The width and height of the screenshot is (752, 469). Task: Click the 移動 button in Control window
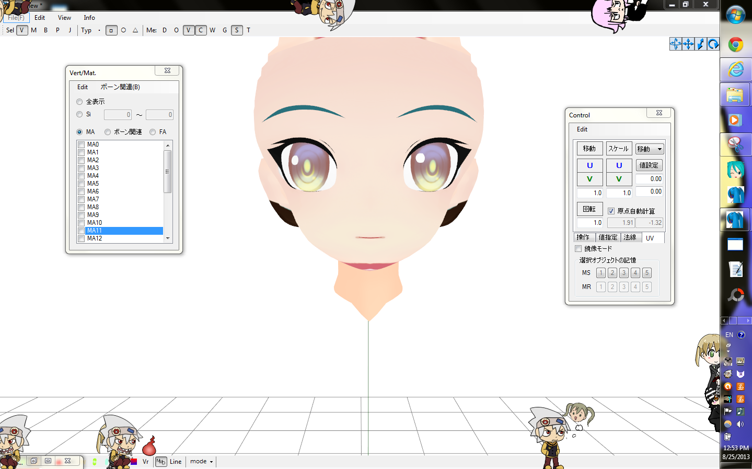pos(589,149)
